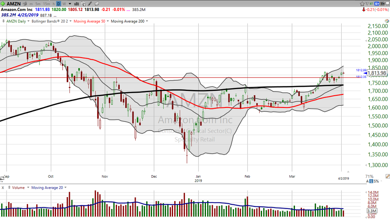
Task: Click the 887.1B market cap value
Action: (x=46, y=15)
